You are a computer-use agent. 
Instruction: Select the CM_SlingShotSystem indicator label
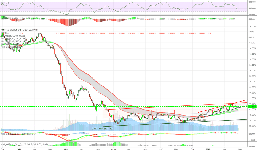tap(12, 47)
